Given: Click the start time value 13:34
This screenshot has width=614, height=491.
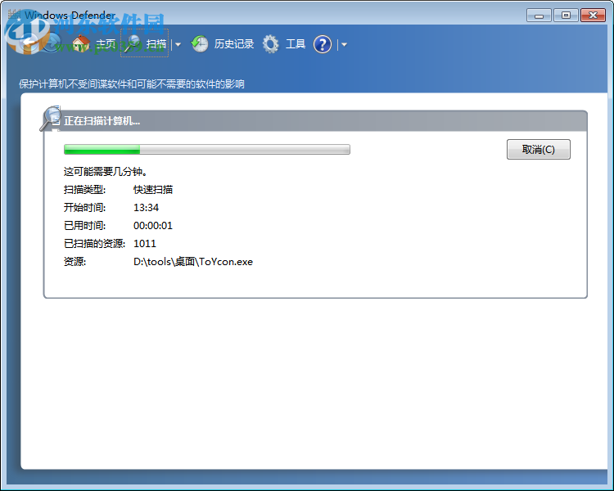Looking at the screenshot, I should (x=146, y=208).
